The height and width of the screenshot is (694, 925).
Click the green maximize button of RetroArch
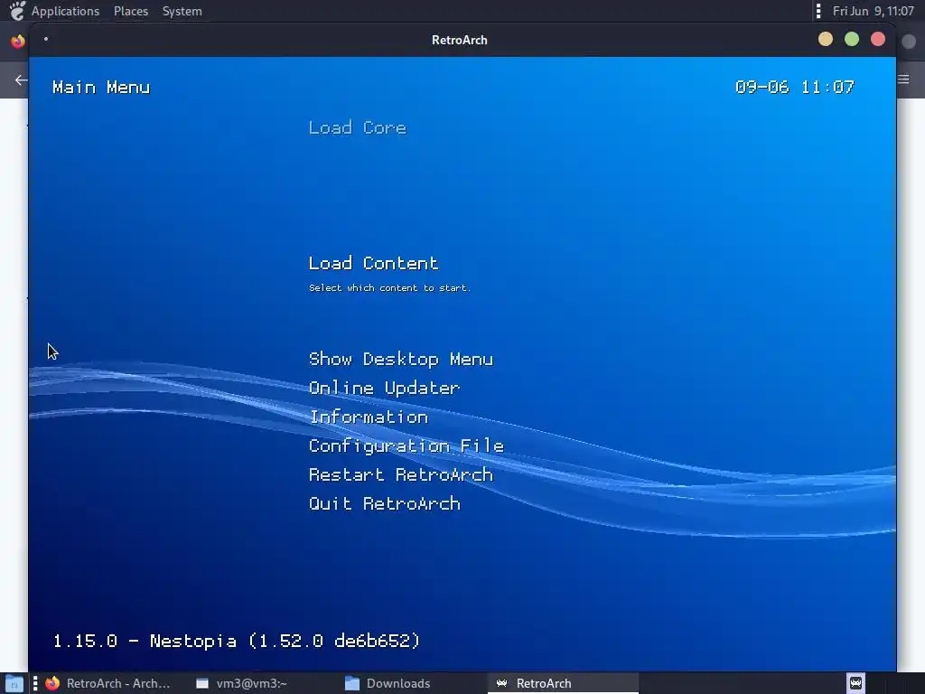click(x=852, y=40)
